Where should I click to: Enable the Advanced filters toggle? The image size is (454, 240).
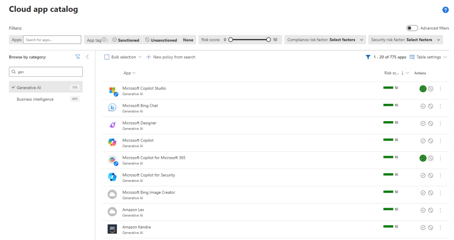pos(412,28)
